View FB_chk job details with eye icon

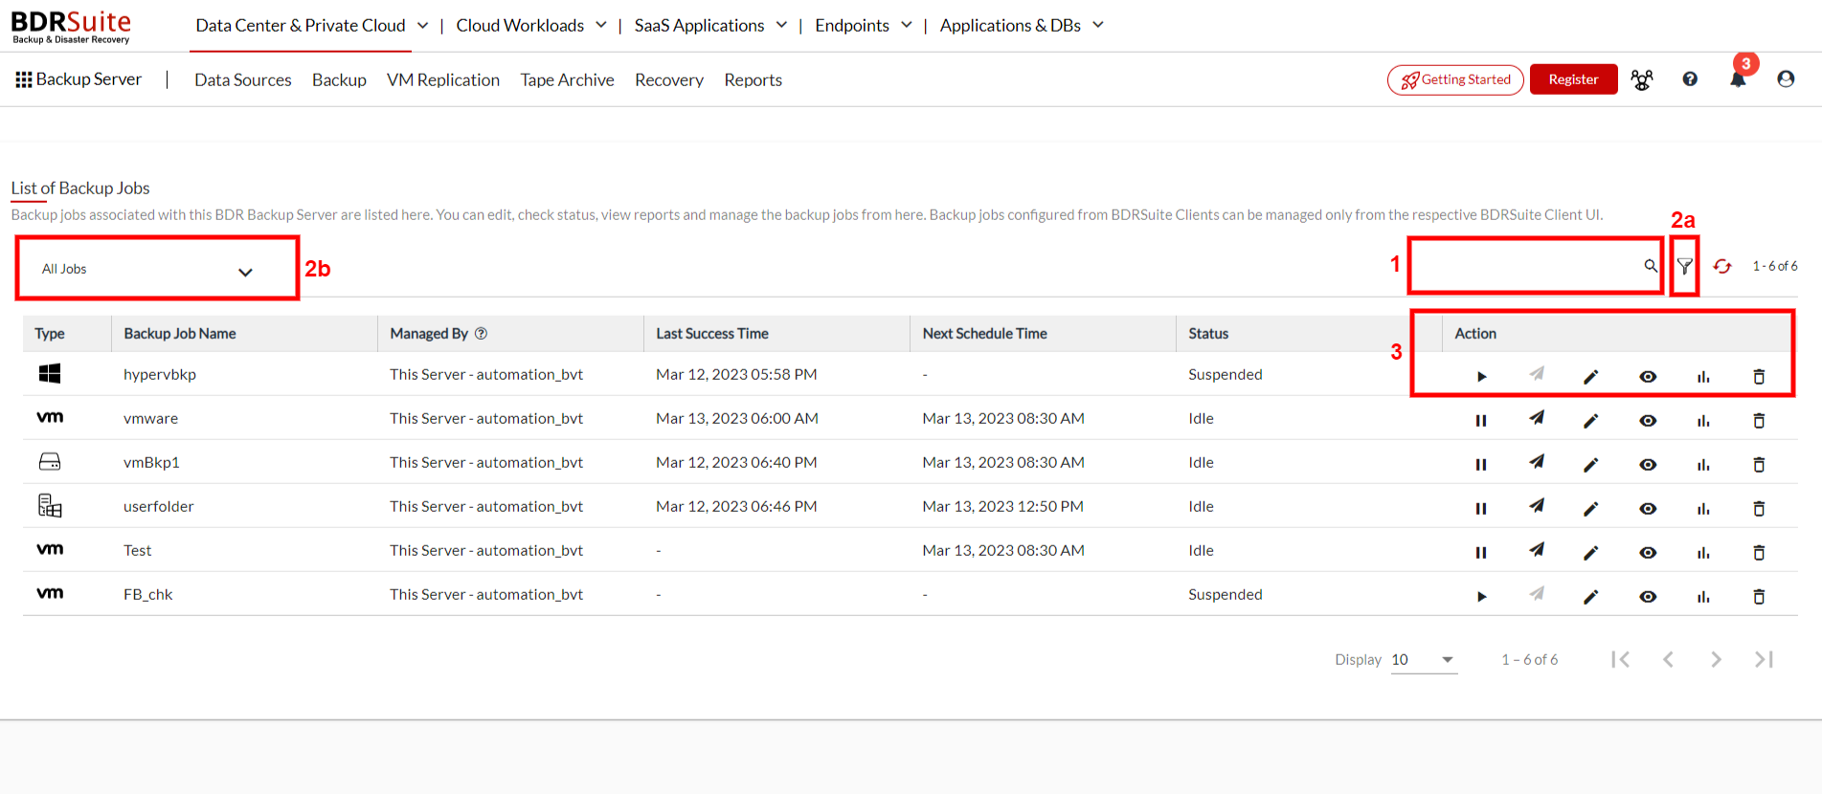(1648, 597)
